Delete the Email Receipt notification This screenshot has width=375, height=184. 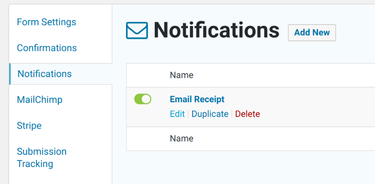point(247,114)
